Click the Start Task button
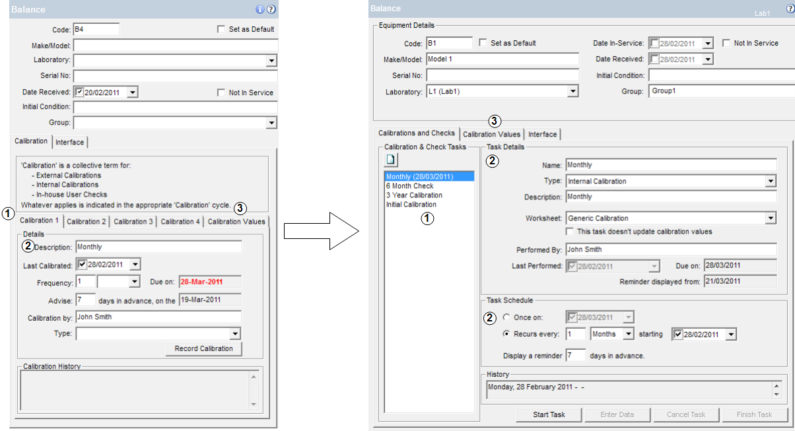795x431 pixels. [549, 414]
